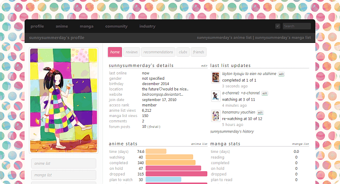Switch to the clubs tab

(183, 52)
